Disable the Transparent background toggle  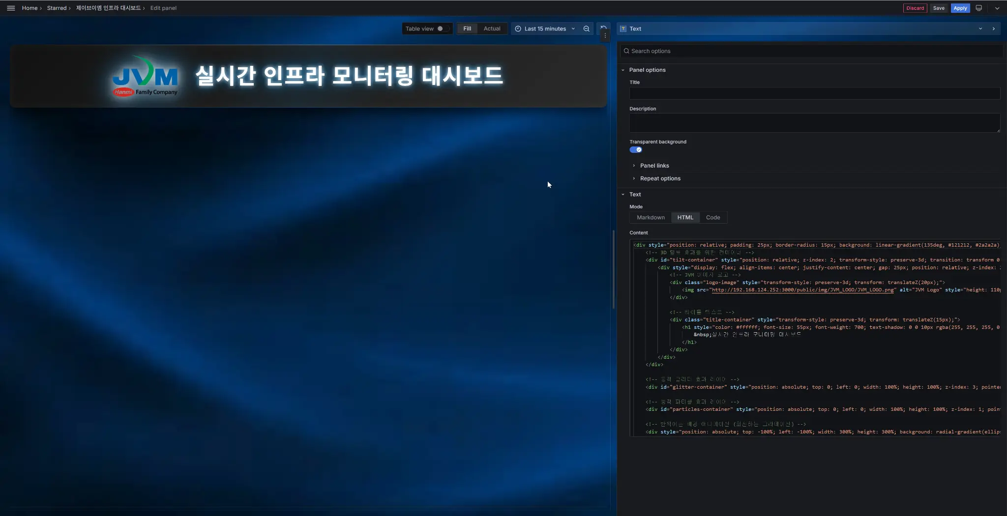pyautogui.click(x=636, y=149)
